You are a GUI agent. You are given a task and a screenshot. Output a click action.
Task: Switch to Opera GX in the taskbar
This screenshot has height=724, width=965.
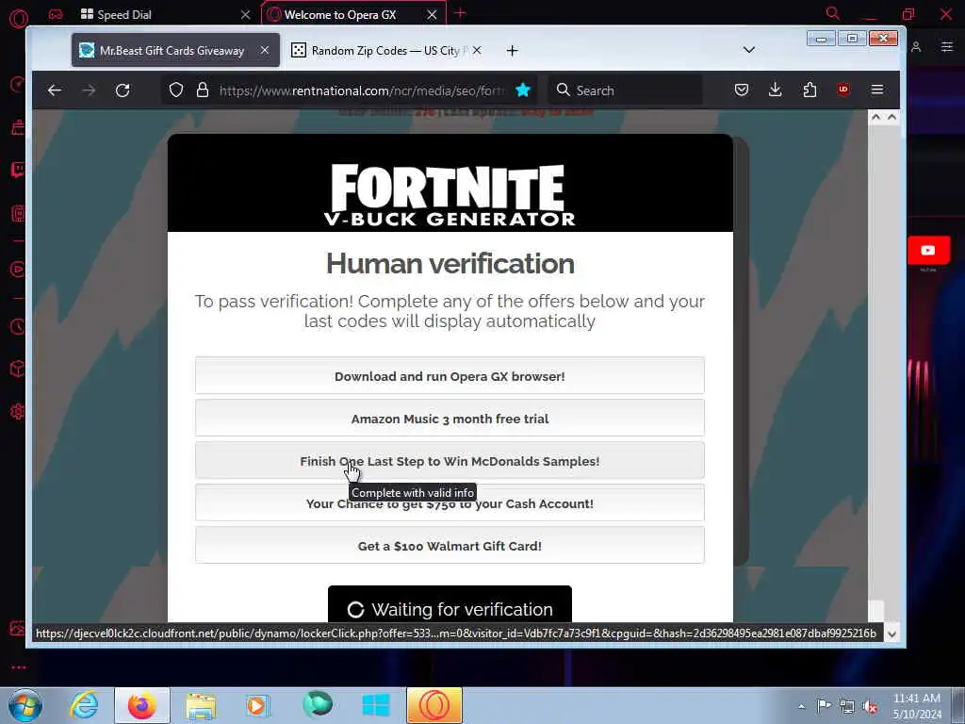coord(433,705)
